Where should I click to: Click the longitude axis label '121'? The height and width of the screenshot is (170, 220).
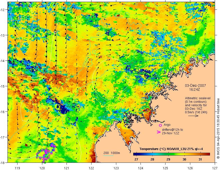(67, 168)
